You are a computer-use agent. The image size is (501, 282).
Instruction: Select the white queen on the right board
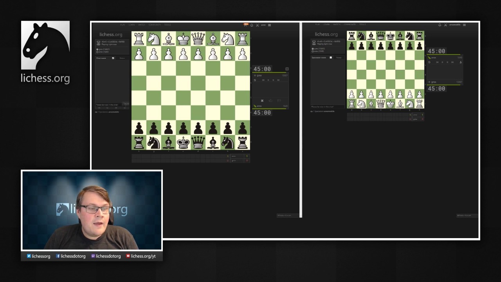[x=380, y=104]
